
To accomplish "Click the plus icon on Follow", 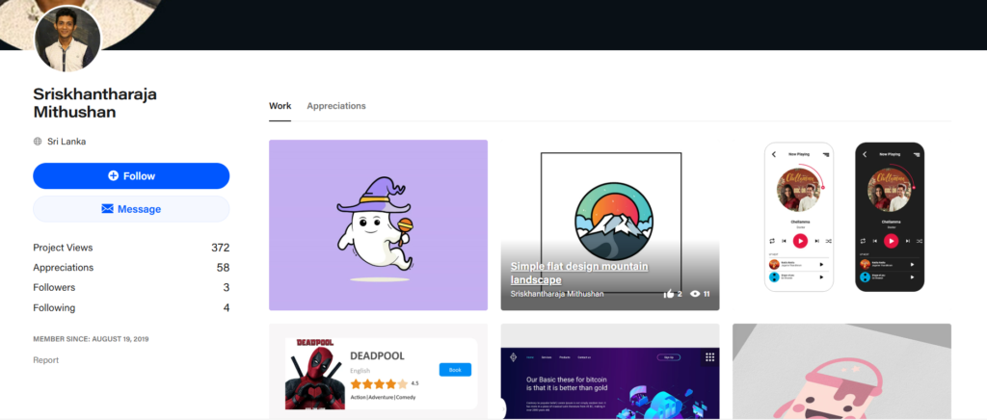I will tap(113, 176).
